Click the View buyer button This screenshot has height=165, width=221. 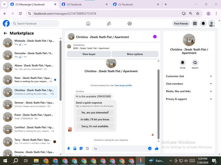(89, 54)
